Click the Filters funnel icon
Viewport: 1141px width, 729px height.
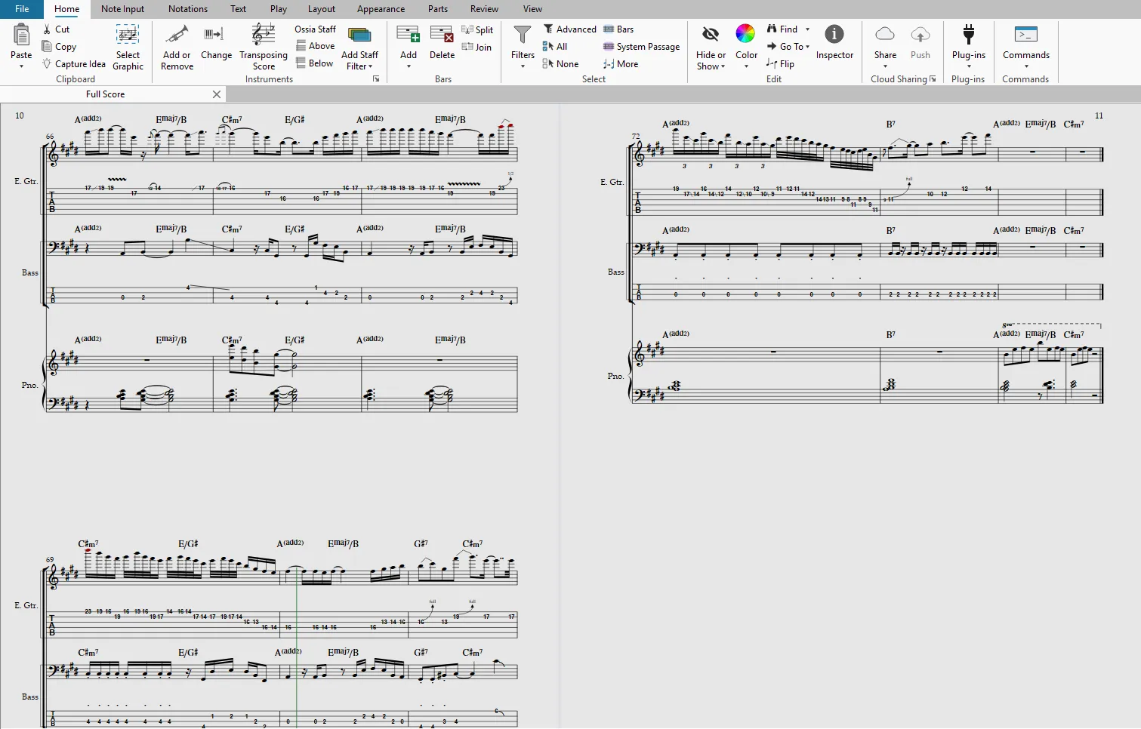coord(523,35)
